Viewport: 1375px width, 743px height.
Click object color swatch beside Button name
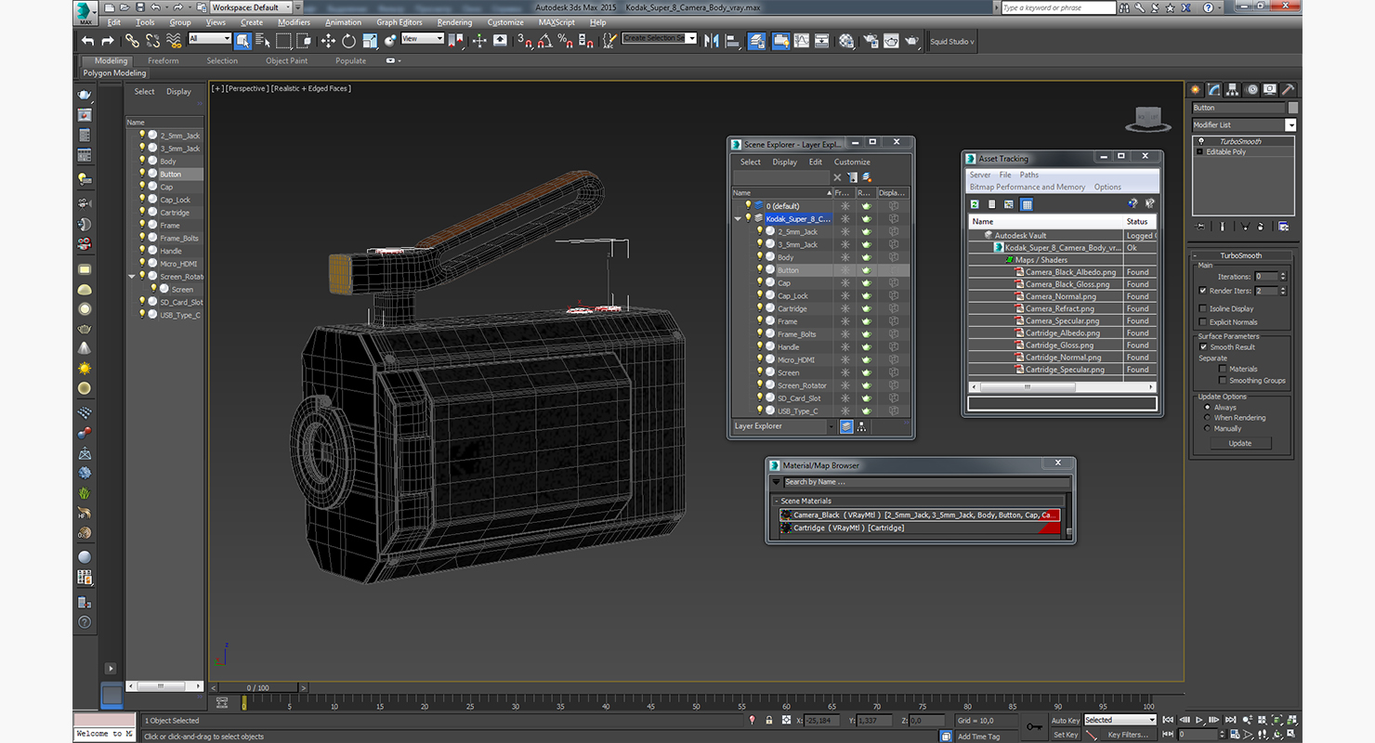click(x=1292, y=108)
